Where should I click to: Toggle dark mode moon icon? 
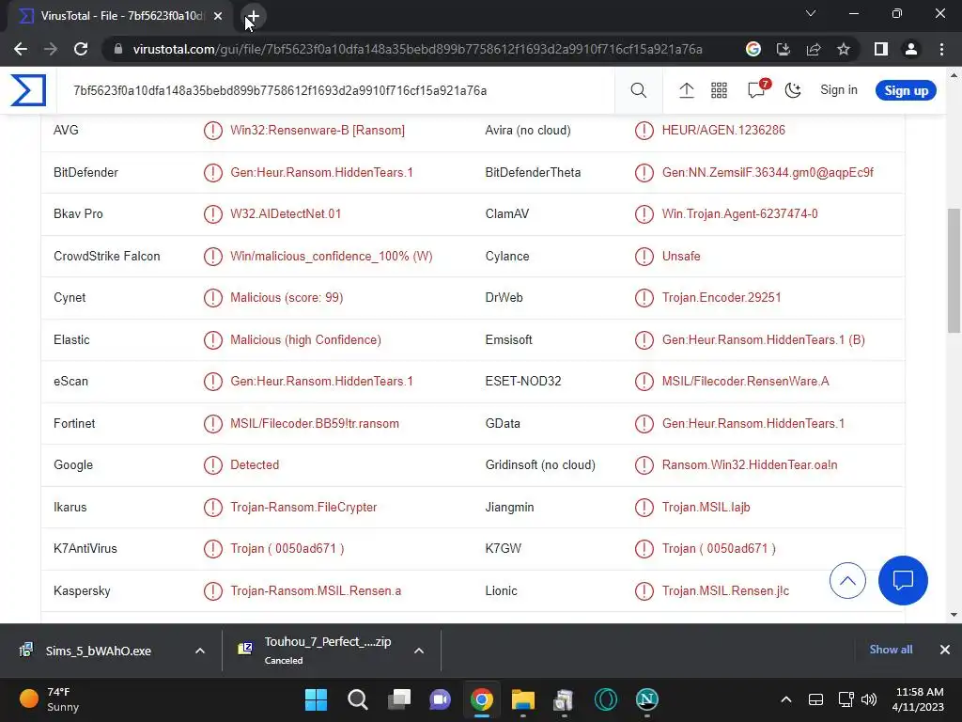pyautogui.click(x=793, y=90)
